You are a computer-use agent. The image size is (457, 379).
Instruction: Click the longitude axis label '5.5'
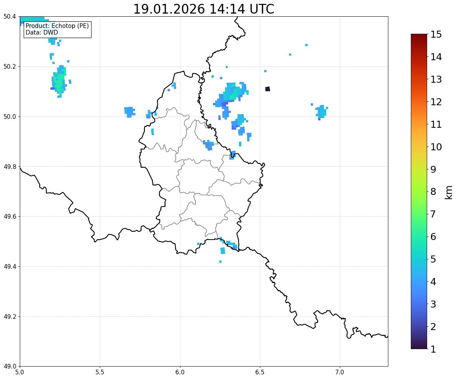[100, 372]
